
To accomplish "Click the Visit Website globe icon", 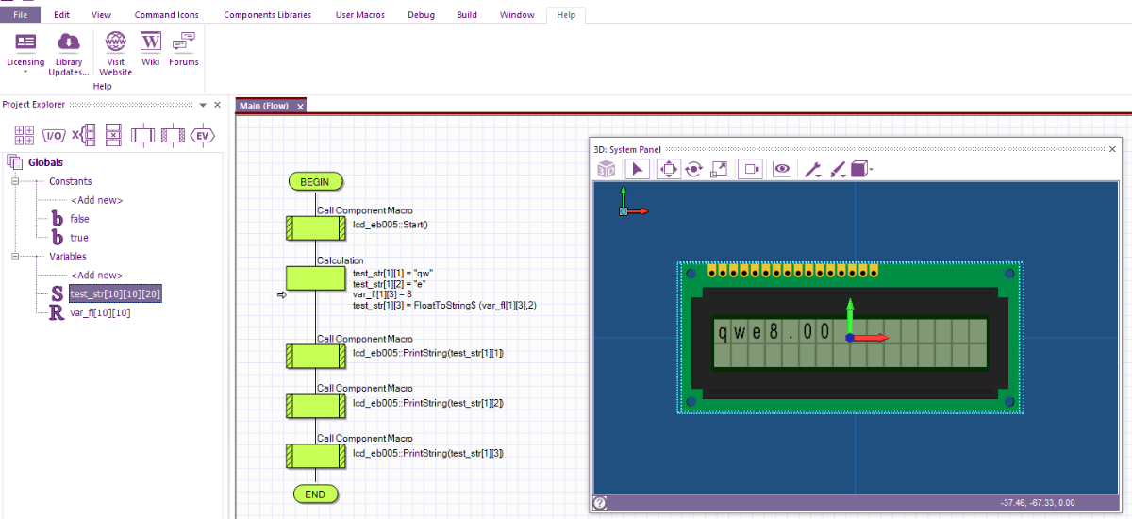I will point(115,42).
